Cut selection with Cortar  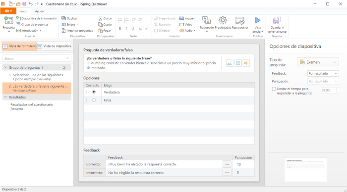[x=105, y=18]
